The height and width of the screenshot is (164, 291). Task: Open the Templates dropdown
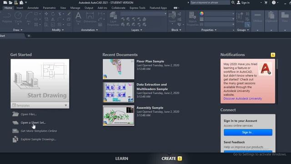point(40,105)
